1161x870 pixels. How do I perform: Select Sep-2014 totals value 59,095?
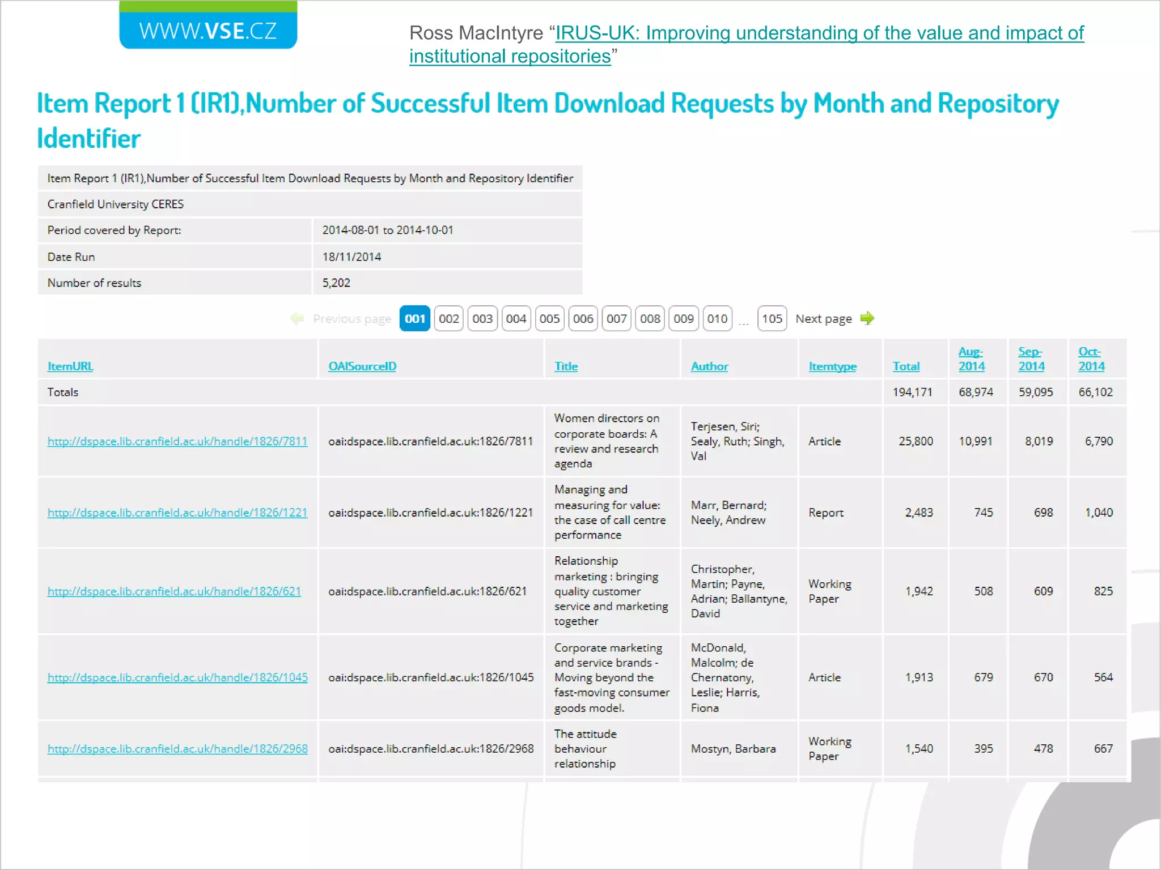tap(1036, 392)
